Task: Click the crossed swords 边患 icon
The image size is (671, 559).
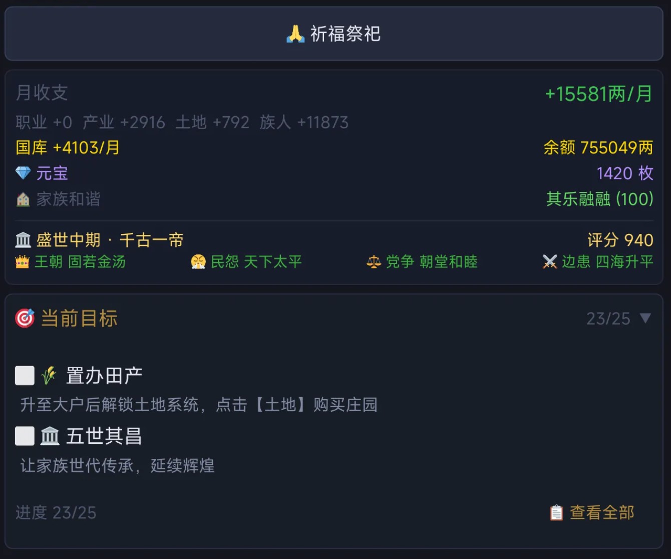Action: tap(550, 262)
